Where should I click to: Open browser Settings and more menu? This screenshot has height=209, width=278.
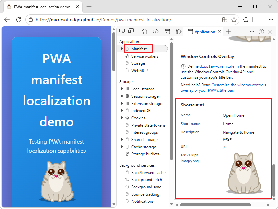click(x=271, y=20)
